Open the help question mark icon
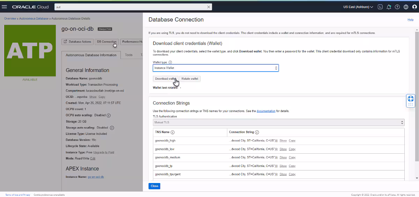 (x=397, y=7)
